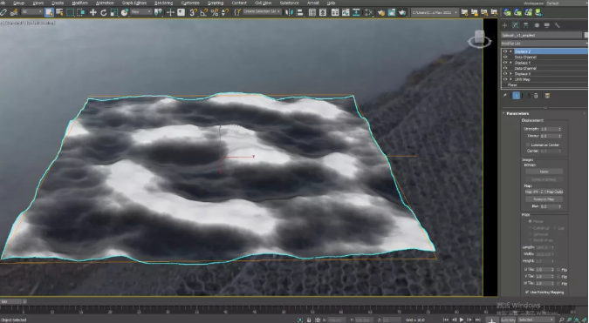Open Edit Named Selection Sets
Viewport: 589px width, 323px height.
pyautogui.click(x=237, y=12)
